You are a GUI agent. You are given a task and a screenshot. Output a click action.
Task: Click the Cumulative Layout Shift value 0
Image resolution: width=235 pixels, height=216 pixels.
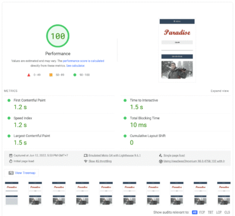[132, 143]
